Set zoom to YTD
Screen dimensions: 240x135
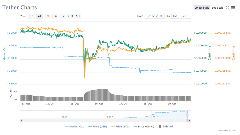click(x=70, y=16)
